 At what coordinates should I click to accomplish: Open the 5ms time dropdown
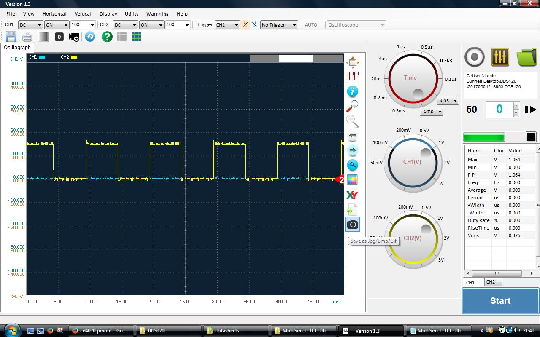click(x=431, y=111)
